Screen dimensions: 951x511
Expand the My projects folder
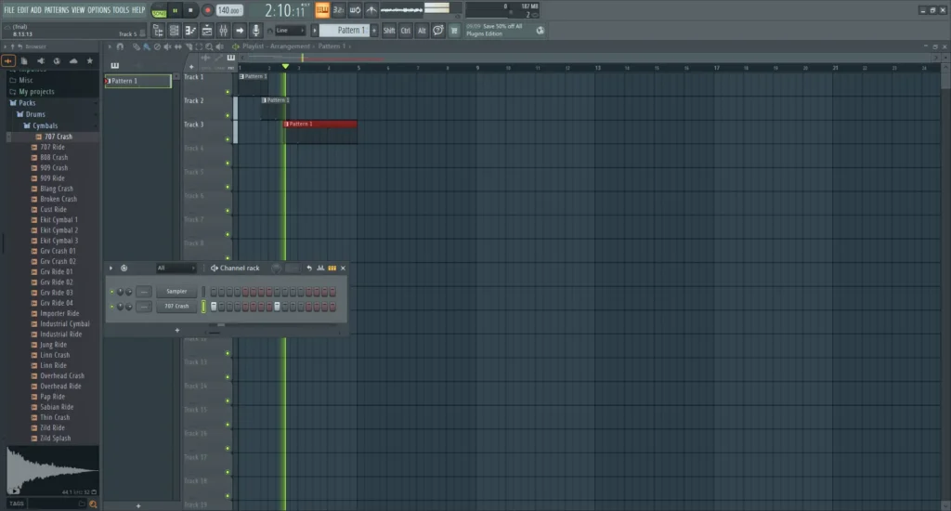[36, 92]
